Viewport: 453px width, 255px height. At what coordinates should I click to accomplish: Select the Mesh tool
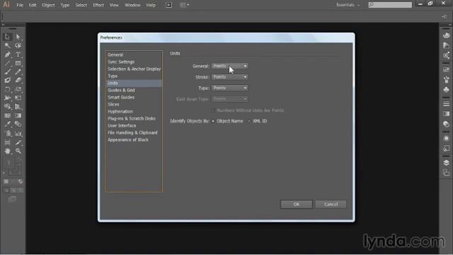8,115
